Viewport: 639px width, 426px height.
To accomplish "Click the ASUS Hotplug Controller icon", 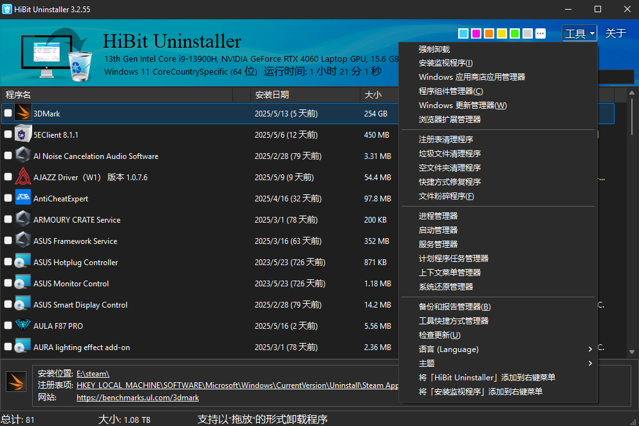I will pos(23,262).
